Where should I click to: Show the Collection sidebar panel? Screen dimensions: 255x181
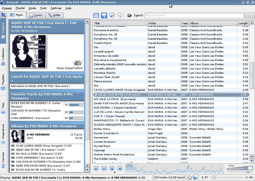[x=3, y=56]
